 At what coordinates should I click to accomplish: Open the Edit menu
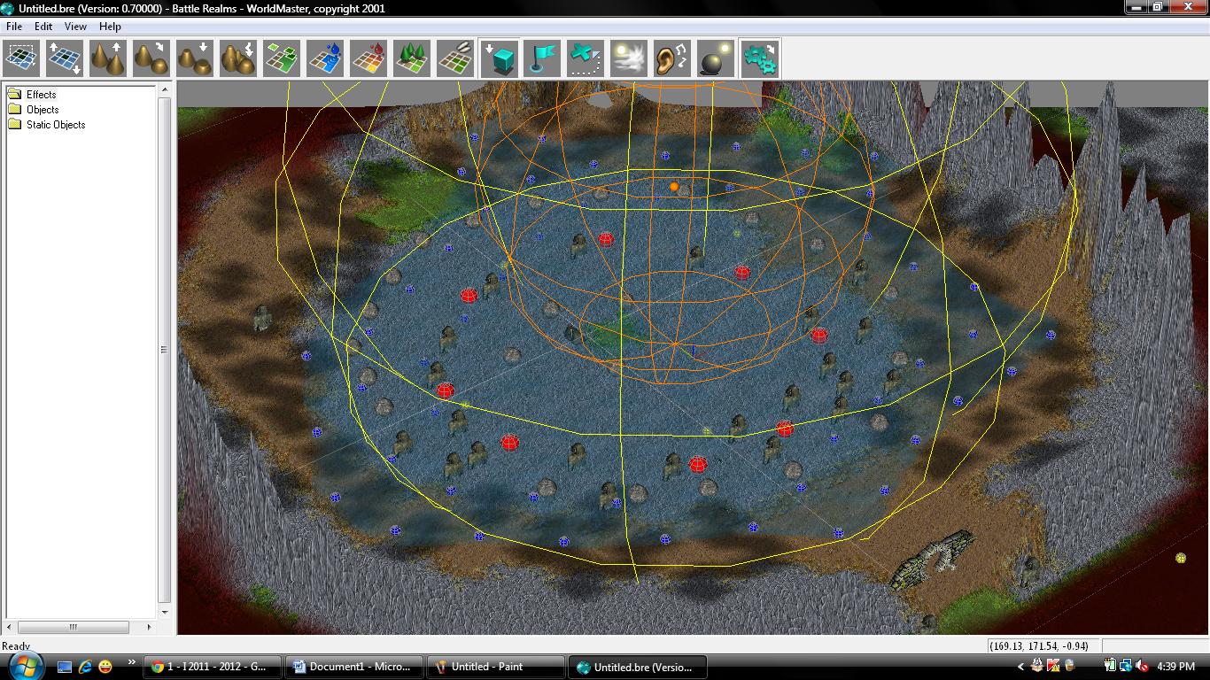[43, 27]
